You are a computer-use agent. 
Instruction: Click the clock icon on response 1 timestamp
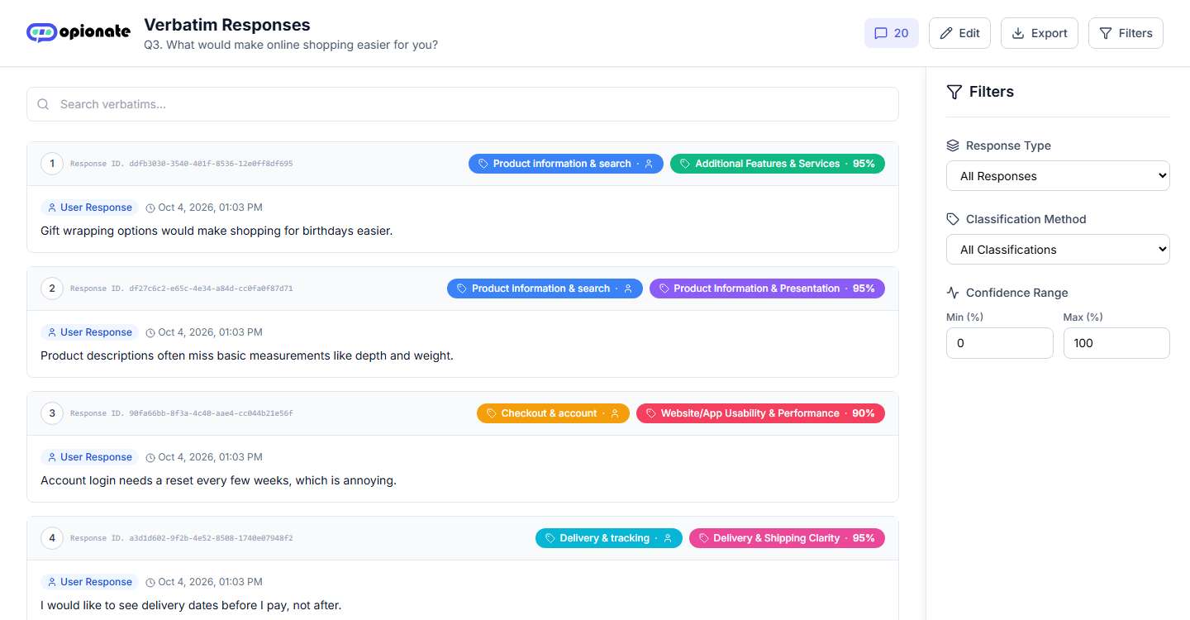click(x=150, y=208)
